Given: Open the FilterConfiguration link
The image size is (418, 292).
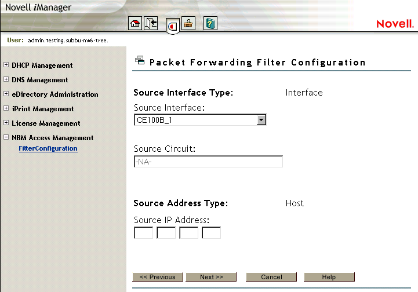Looking at the screenshot, I should point(48,148).
